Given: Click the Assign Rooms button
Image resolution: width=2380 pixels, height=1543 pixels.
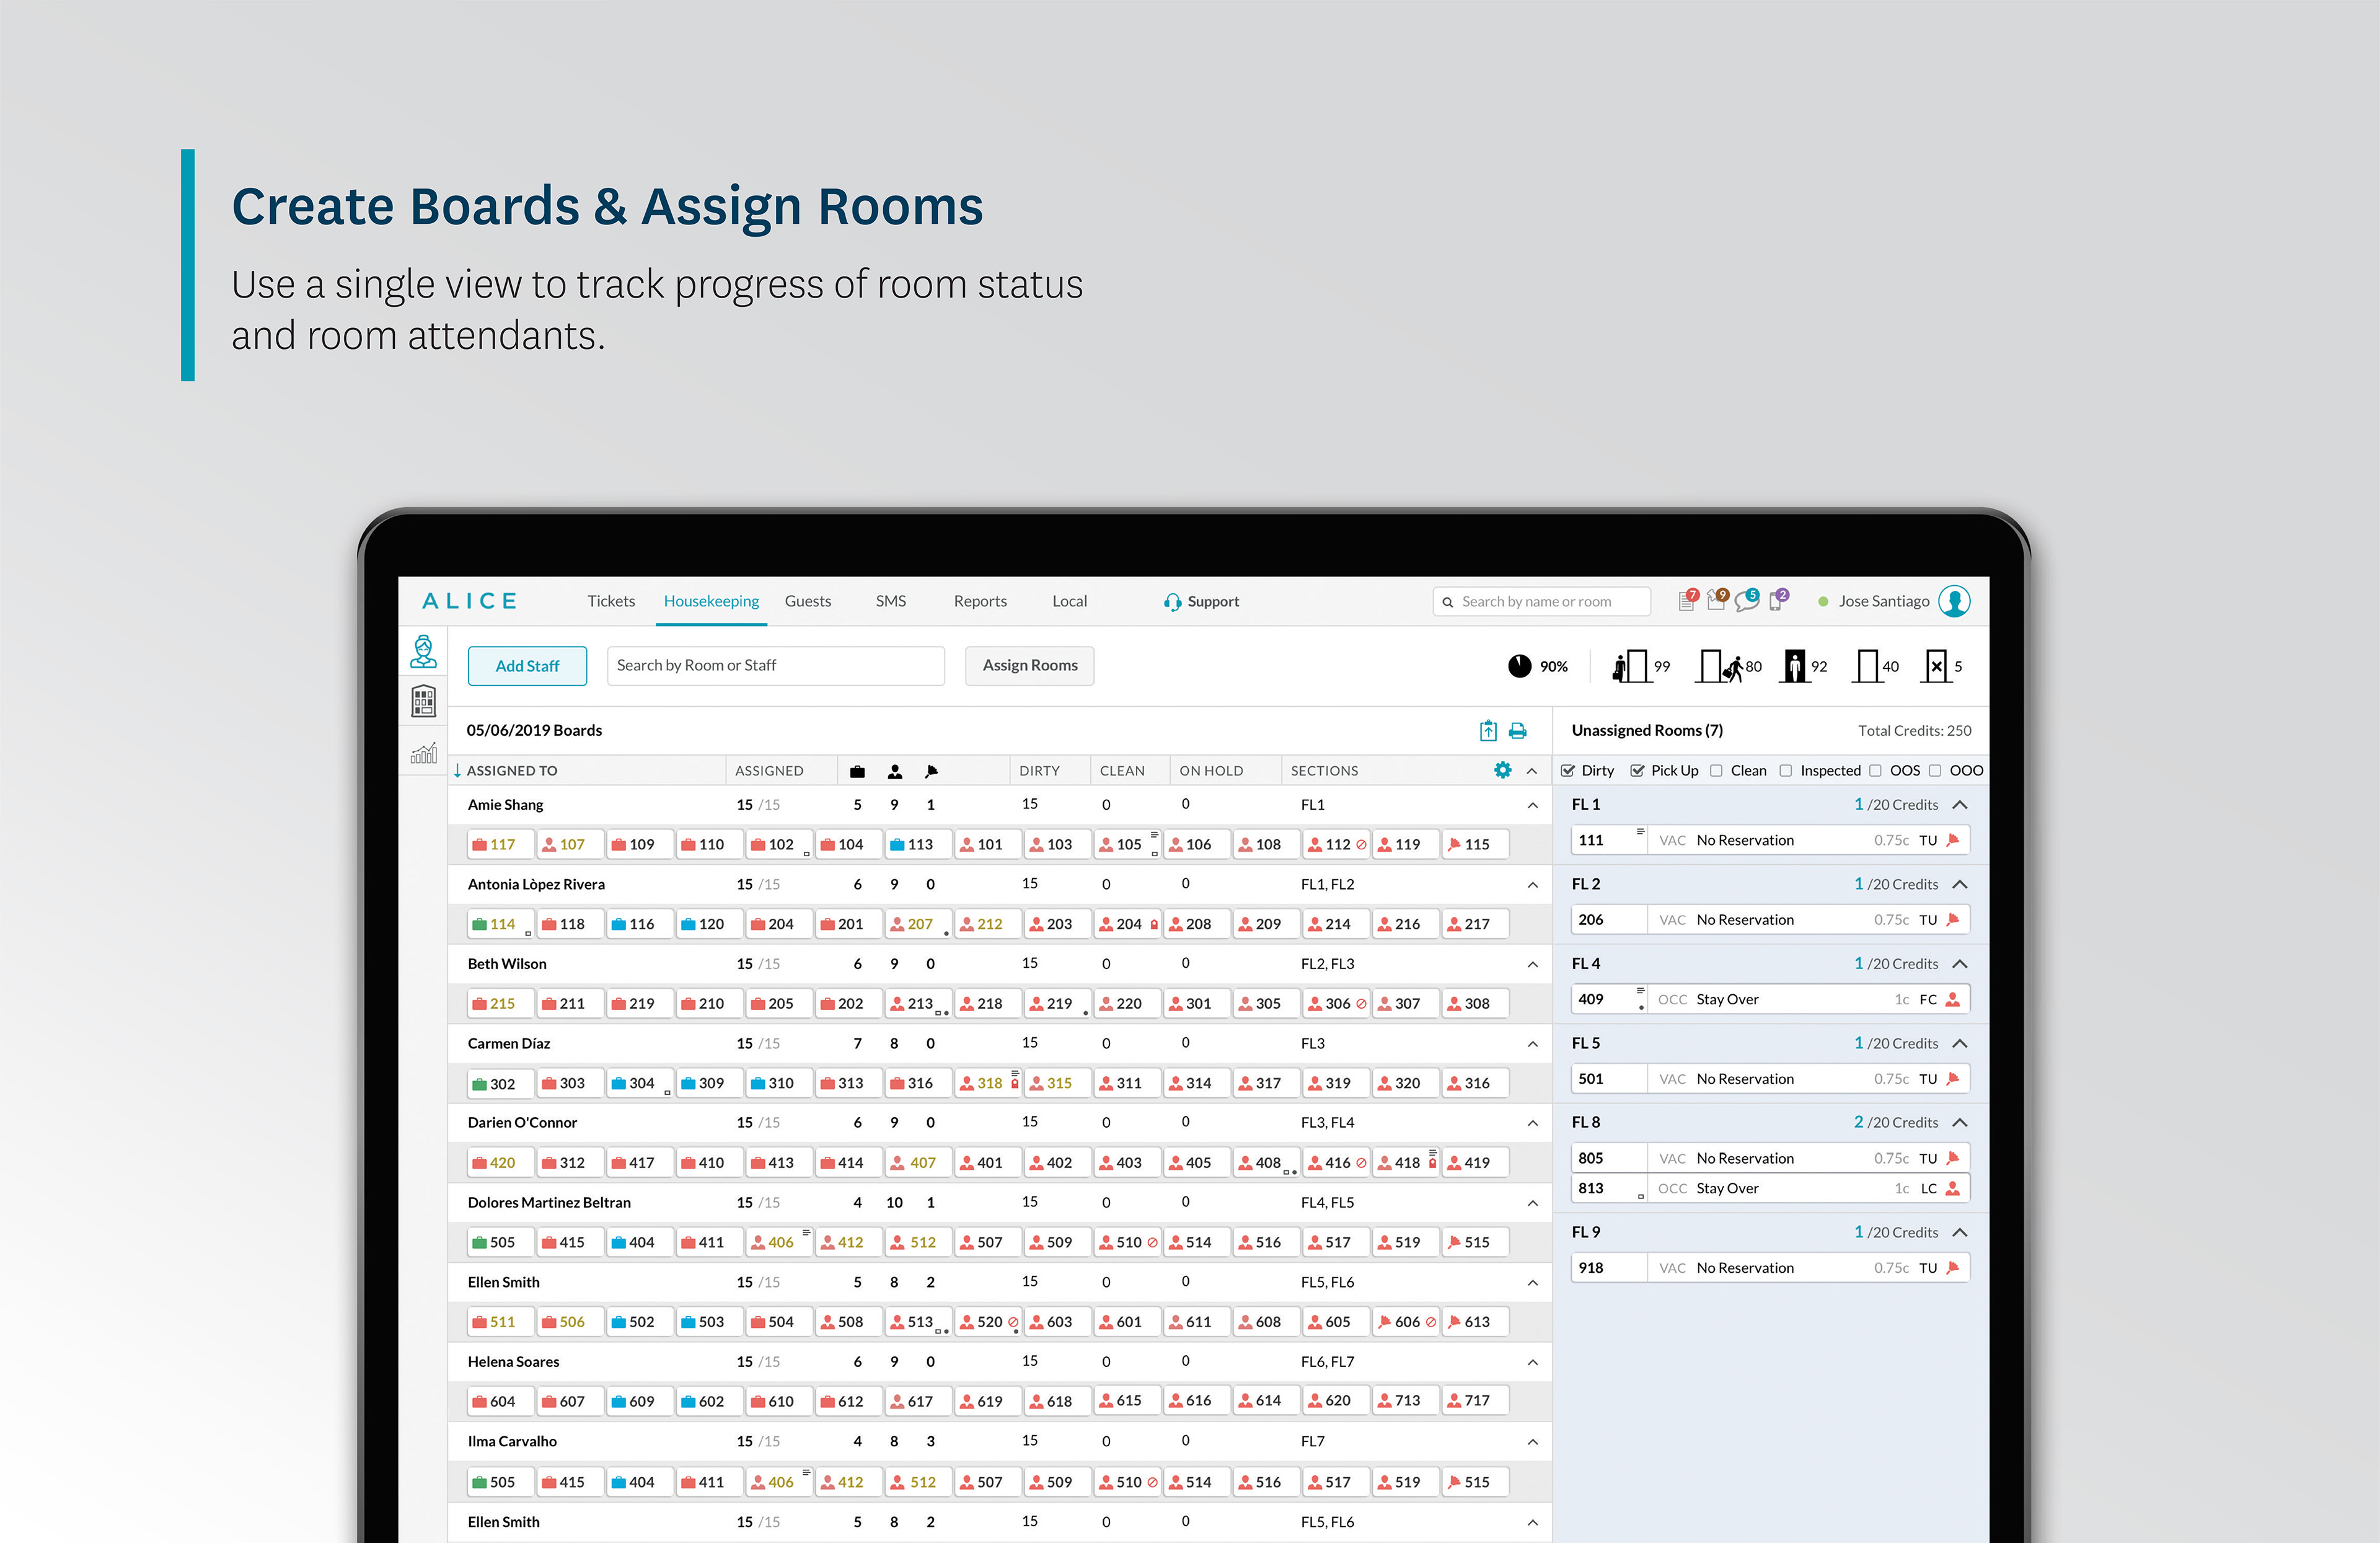Looking at the screenshot, I should click(1029, 666).
